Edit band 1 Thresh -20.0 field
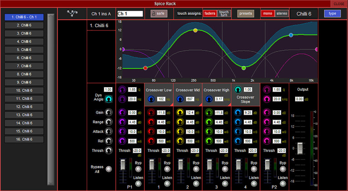 166,151
